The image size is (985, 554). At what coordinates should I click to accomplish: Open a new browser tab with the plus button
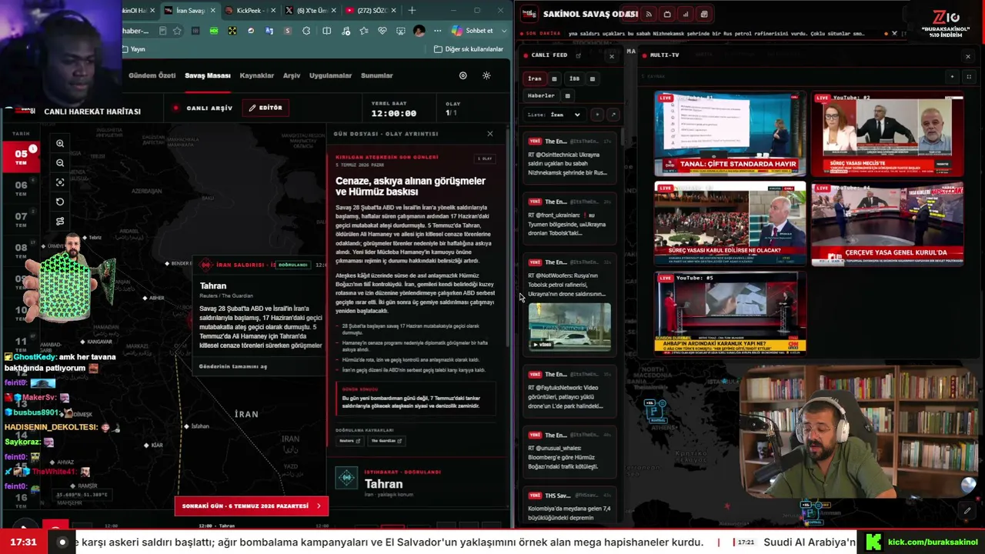(412, 11)
